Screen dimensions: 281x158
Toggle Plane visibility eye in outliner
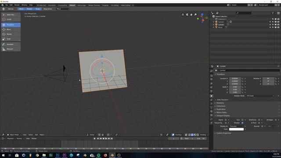coord(270,27)
